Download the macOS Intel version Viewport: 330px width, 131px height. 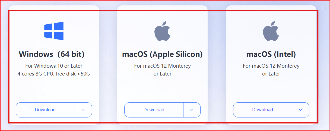click(262, 110)
